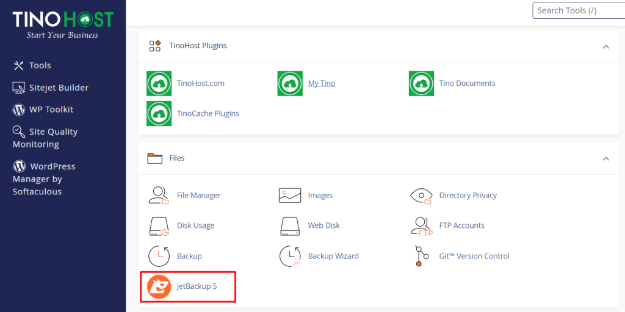
Task: Click the Web Disk drive icon
Action: click(290, 226)
